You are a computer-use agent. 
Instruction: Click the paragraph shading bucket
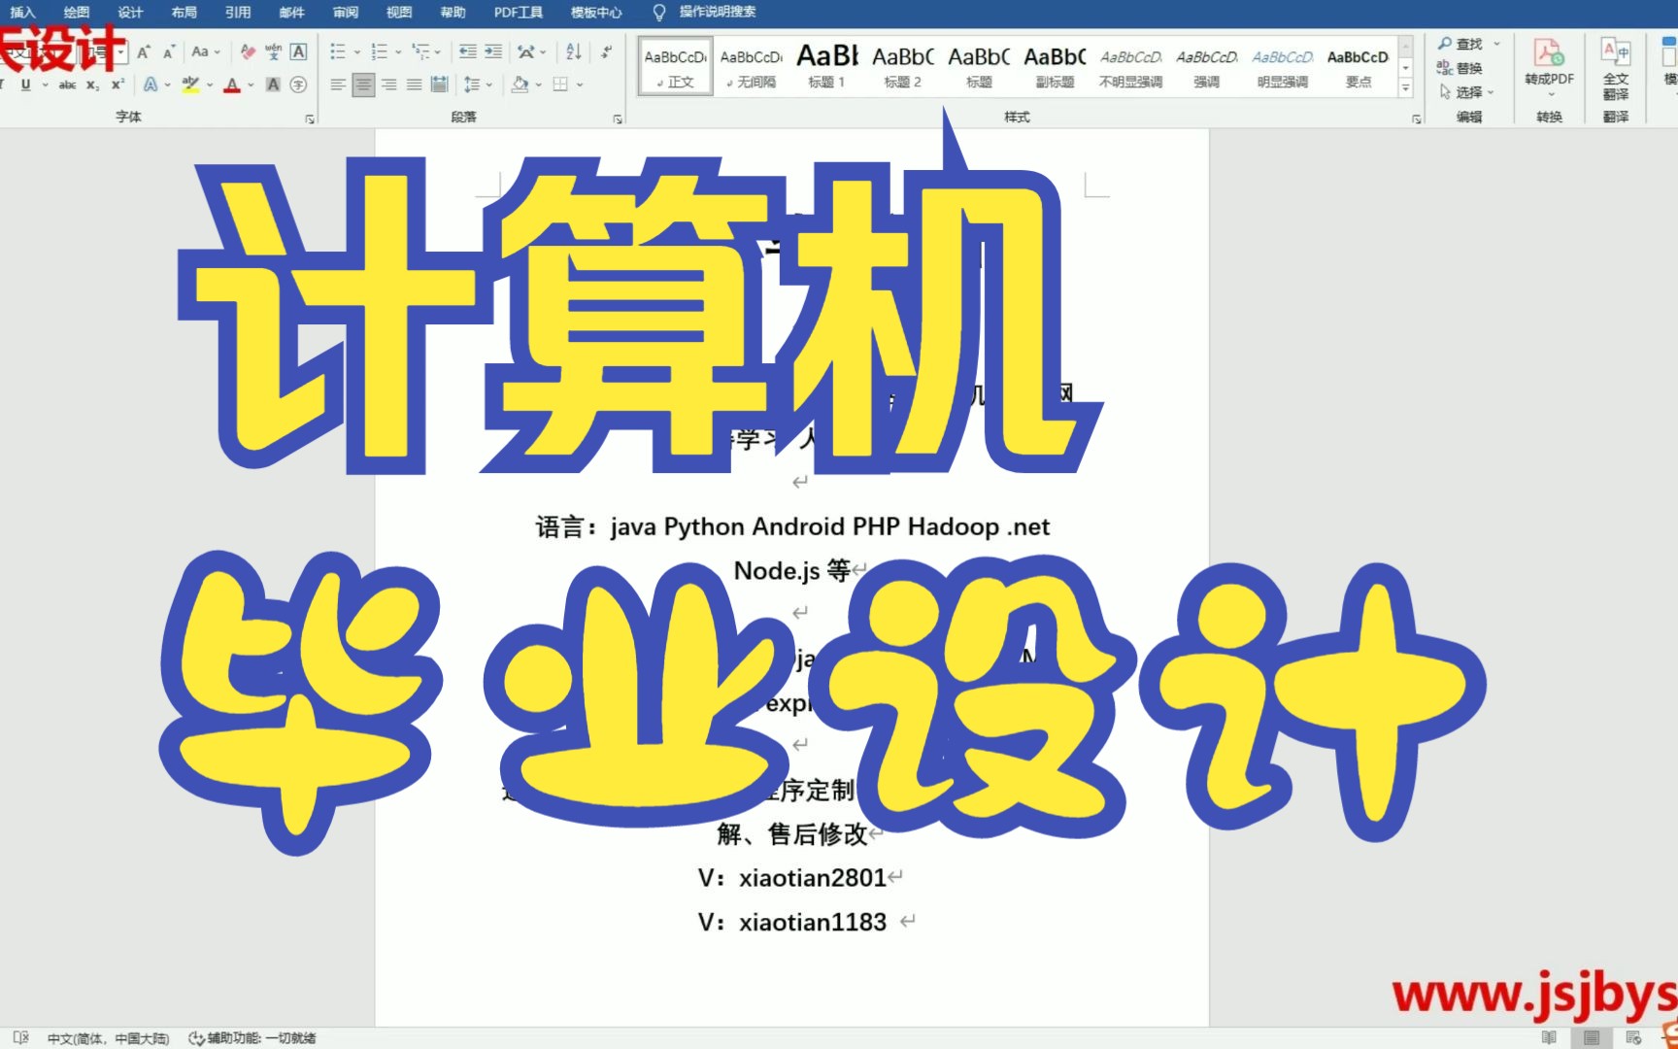pos(520,85)
